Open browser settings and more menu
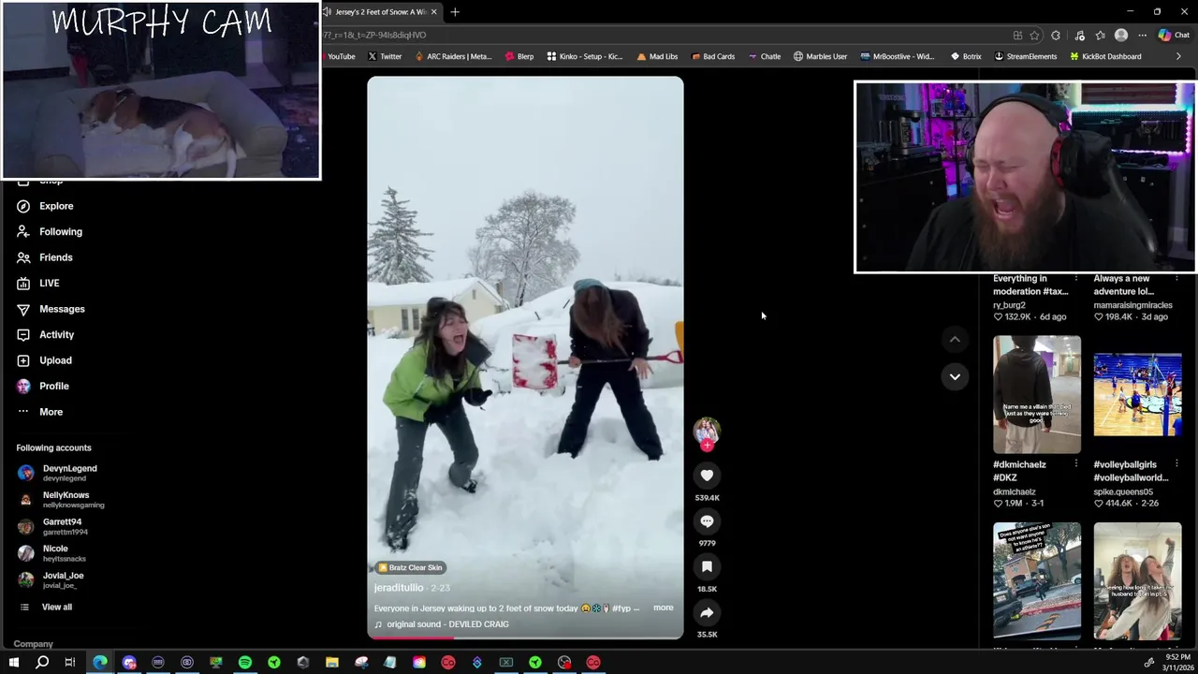 1142,36
